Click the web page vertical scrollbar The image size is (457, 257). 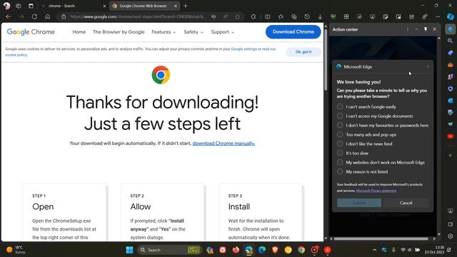(x=326, y=60)
